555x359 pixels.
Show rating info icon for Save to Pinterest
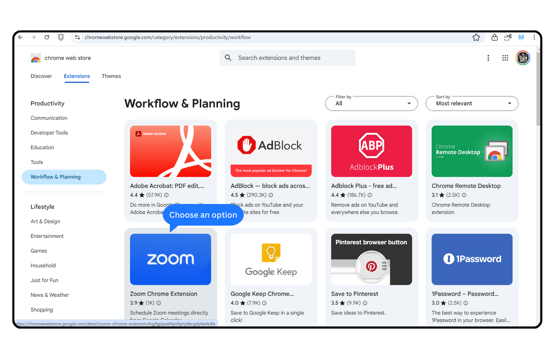point(365,303)
